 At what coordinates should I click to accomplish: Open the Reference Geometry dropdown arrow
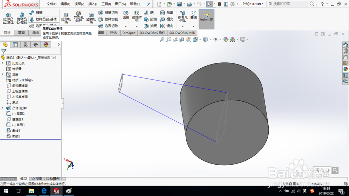pyautogui.click(x=183, y=27)
